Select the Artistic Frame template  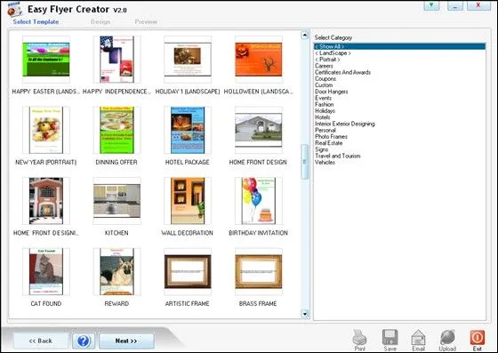click(188, 272)
